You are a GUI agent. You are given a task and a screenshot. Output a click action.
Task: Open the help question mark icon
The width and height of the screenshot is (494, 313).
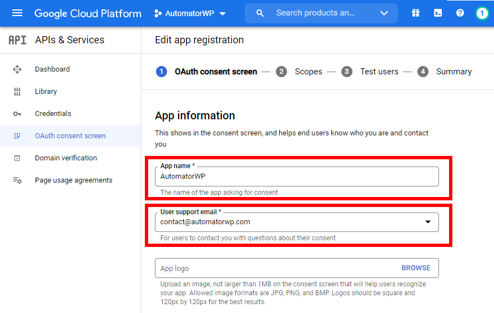pyautogui.click(x=460, y=13)
